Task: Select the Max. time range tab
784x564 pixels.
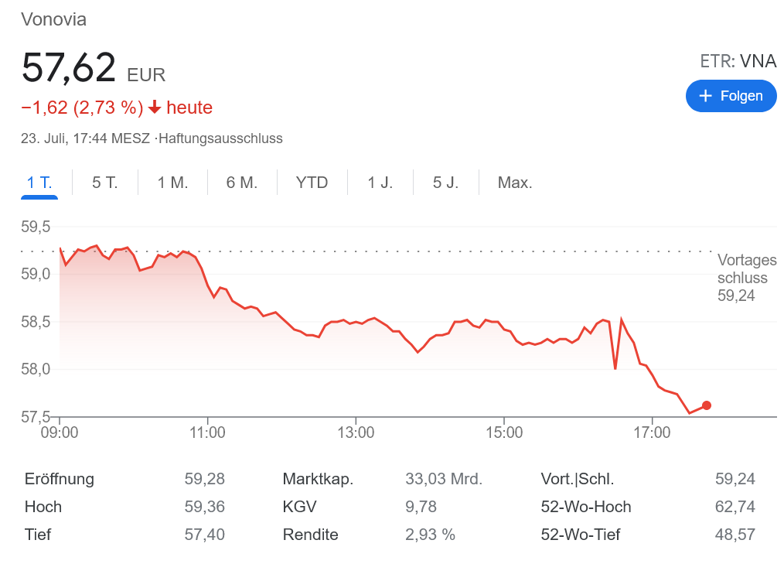Action: 515,183
